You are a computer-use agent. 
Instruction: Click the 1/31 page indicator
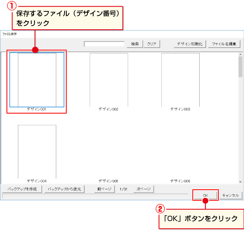tap(124, 189)
